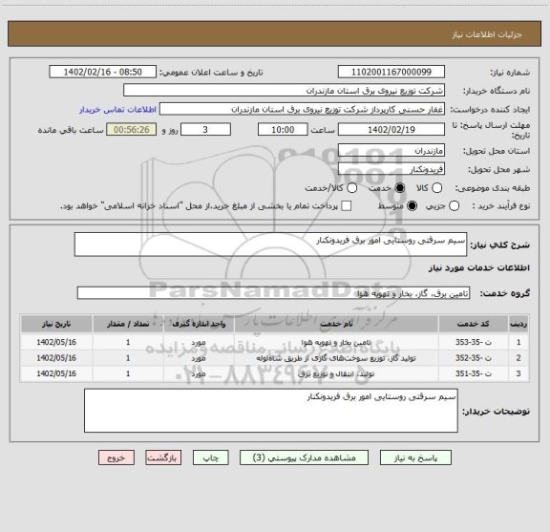Click the remaining time field 00:56:26
Screen dimensions: 550x532
coord(132,130)
